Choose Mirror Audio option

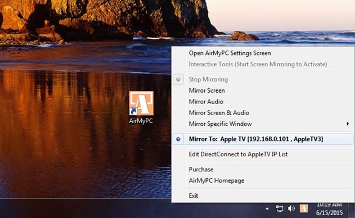pyautogui.click(x=206, y=102)
